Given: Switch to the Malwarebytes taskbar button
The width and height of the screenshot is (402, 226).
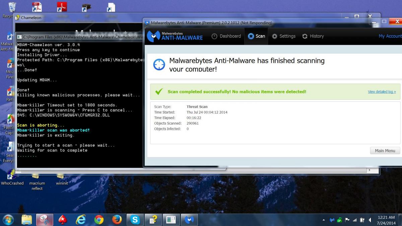Looking at the screenshot, I should click(x=189, y=220).
